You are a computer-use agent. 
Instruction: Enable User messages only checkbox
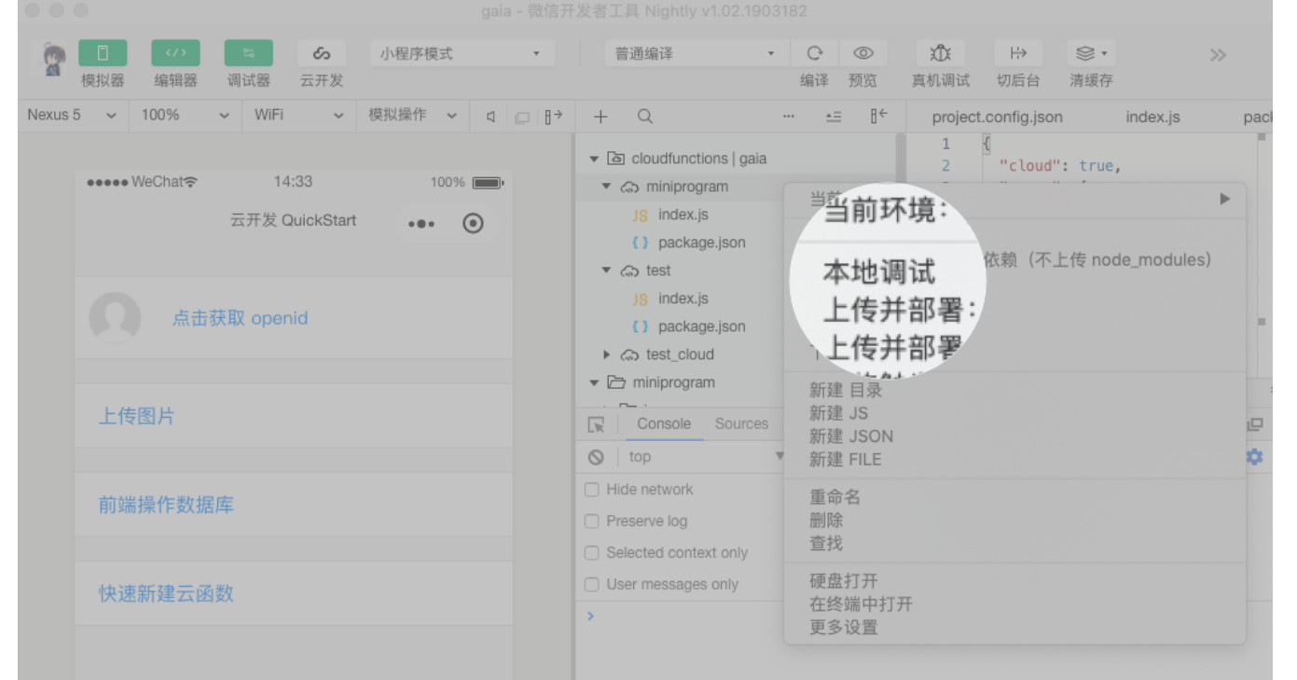[x=591, y=585]
